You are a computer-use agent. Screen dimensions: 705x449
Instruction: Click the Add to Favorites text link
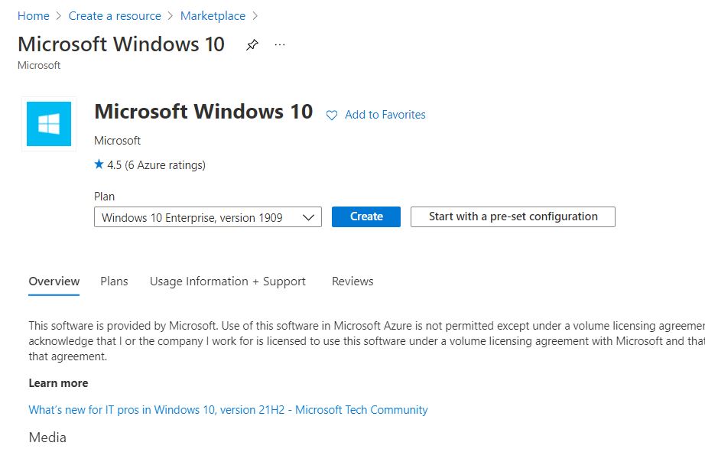click(385, 115)
